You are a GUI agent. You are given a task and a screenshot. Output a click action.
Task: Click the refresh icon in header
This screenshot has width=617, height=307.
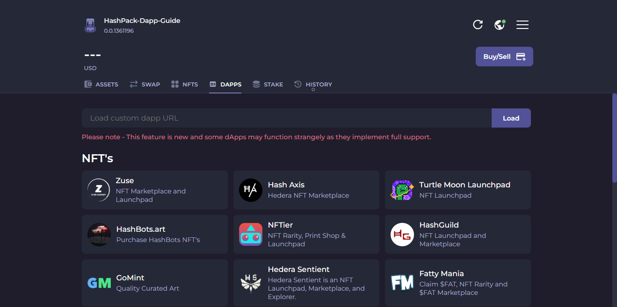click(x=478, y=25)
